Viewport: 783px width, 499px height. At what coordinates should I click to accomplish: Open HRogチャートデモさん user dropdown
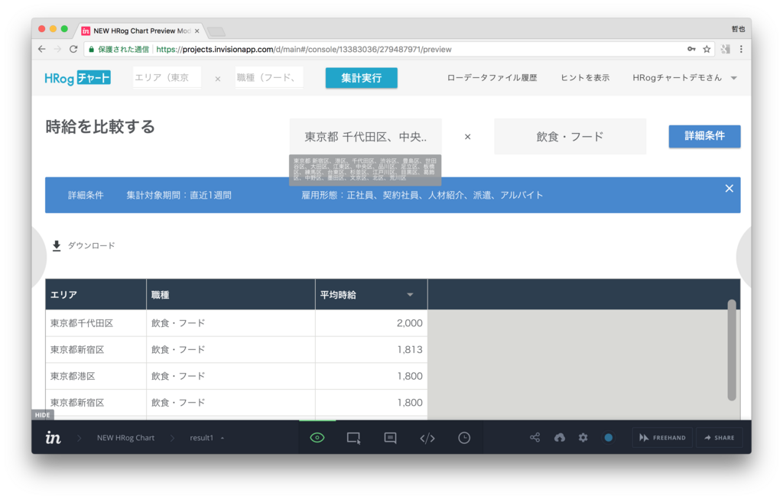tap(684, 78)
